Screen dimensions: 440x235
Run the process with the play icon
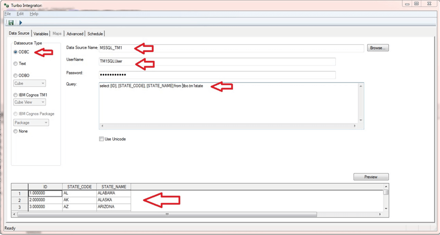(21, 22)
